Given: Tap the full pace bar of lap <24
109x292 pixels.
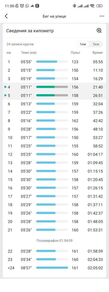Looking at the screenshot, I should (52, 268).
